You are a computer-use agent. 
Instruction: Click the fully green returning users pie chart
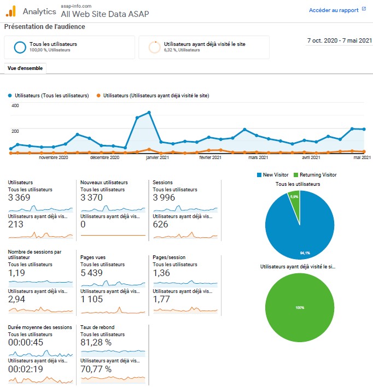(299, 308)
